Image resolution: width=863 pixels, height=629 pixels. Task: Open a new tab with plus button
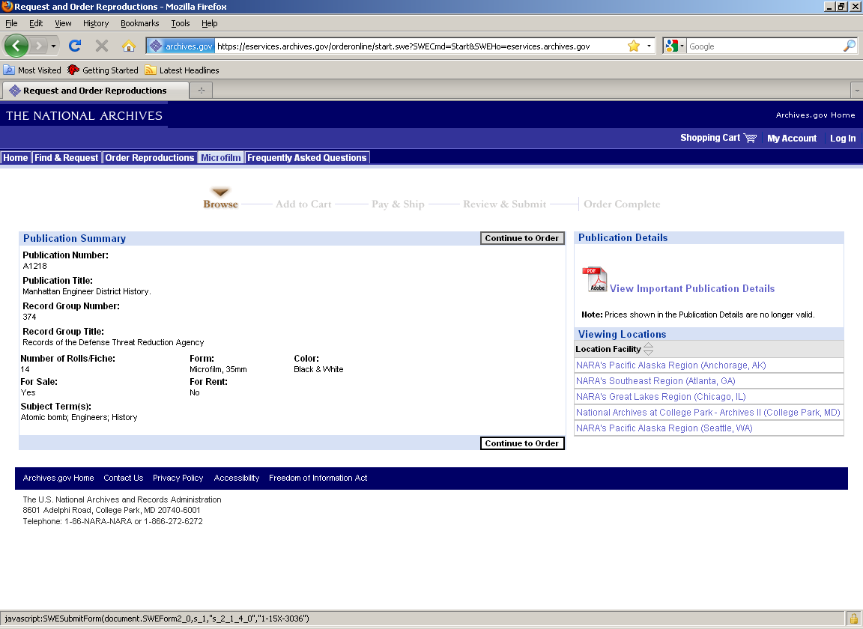(202, 91)
